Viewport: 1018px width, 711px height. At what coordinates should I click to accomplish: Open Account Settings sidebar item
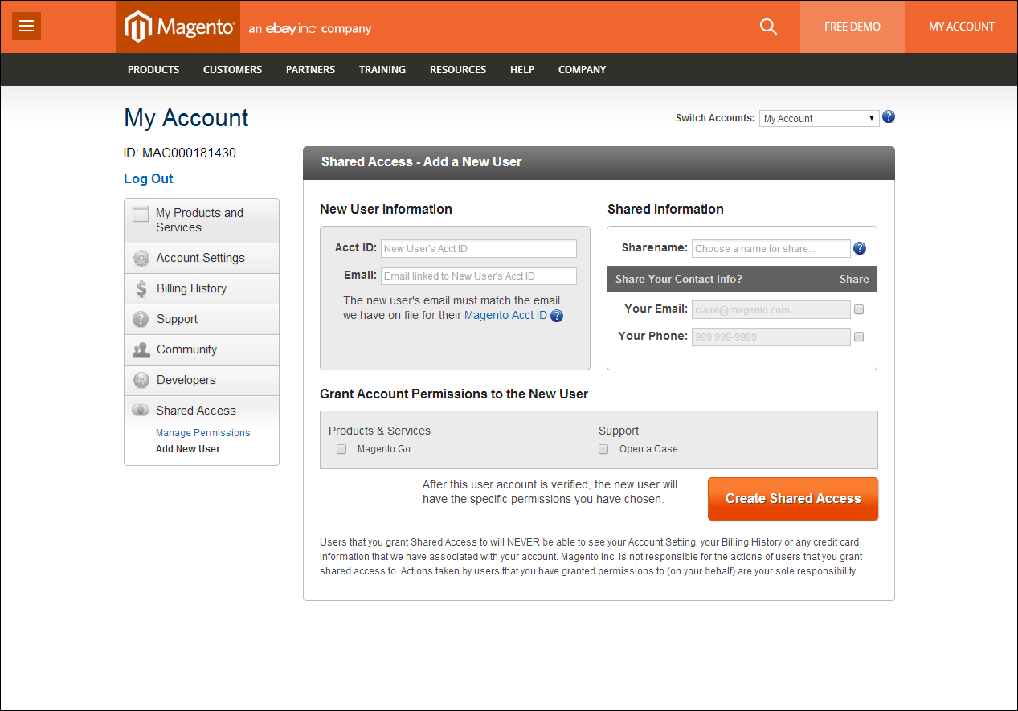[x=202, y=258]
